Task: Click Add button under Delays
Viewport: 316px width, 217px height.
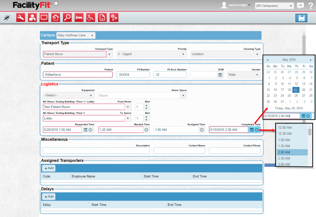Action: coord(49,196)
